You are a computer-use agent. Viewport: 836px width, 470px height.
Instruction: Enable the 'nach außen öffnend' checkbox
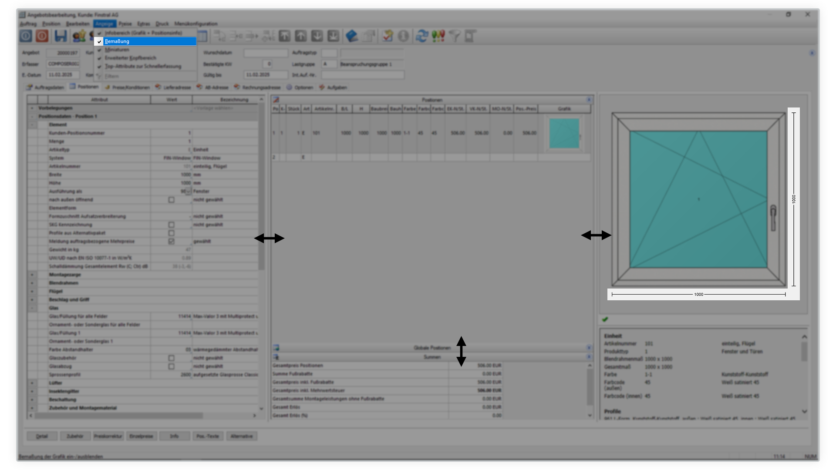[x=171, y=200]
